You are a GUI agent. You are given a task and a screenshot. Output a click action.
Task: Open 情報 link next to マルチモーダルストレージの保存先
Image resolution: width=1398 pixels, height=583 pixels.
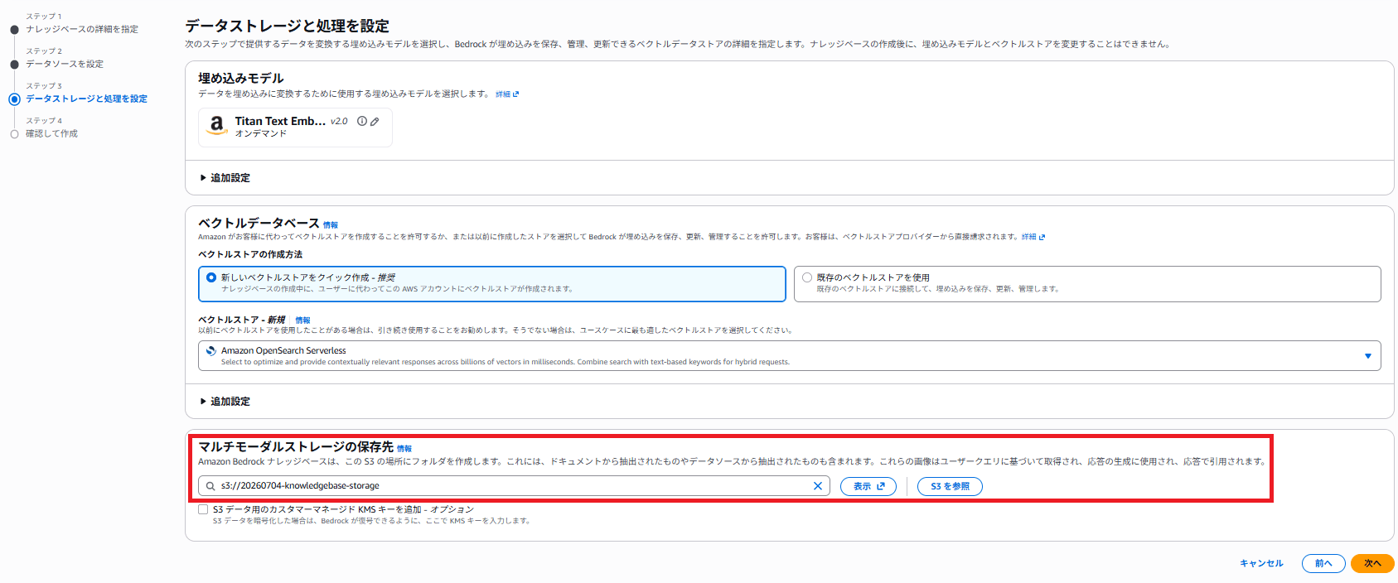coord(404,449)
